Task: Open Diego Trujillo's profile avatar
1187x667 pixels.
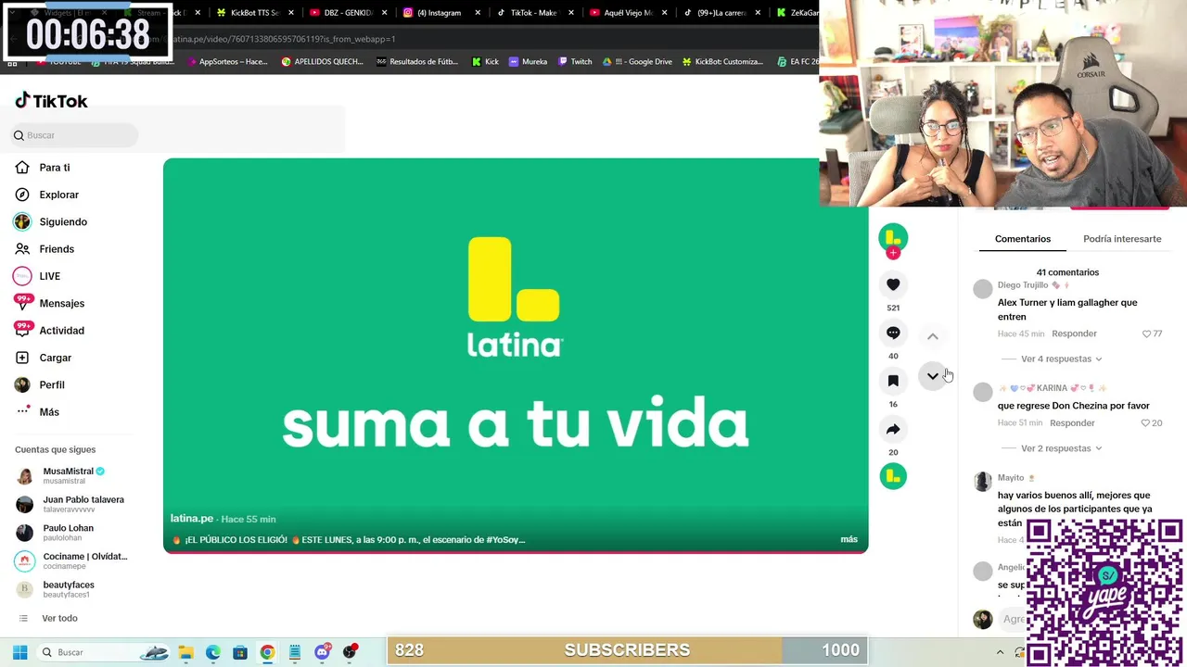Action: (983, 290)
